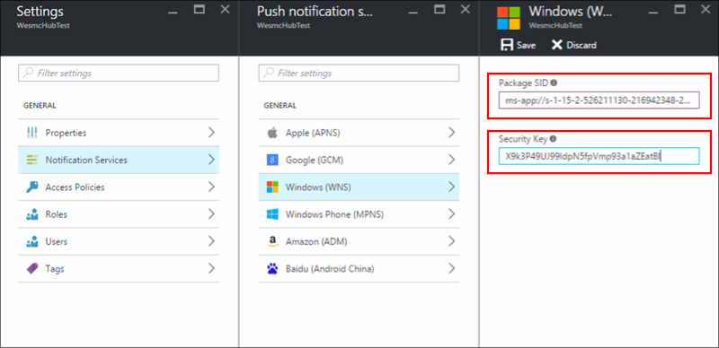Choose Windows (WNS) service
719x348 pixels.
(359, 187)
